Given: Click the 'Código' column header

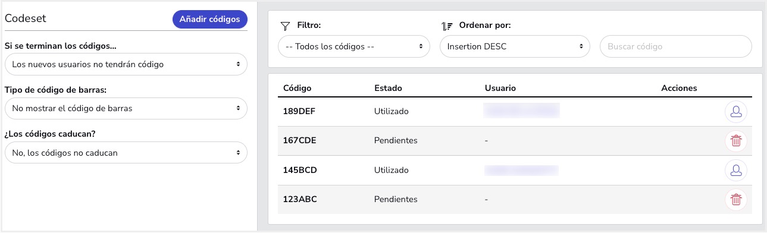Looking at the screenshot, I should pos(298,88).
